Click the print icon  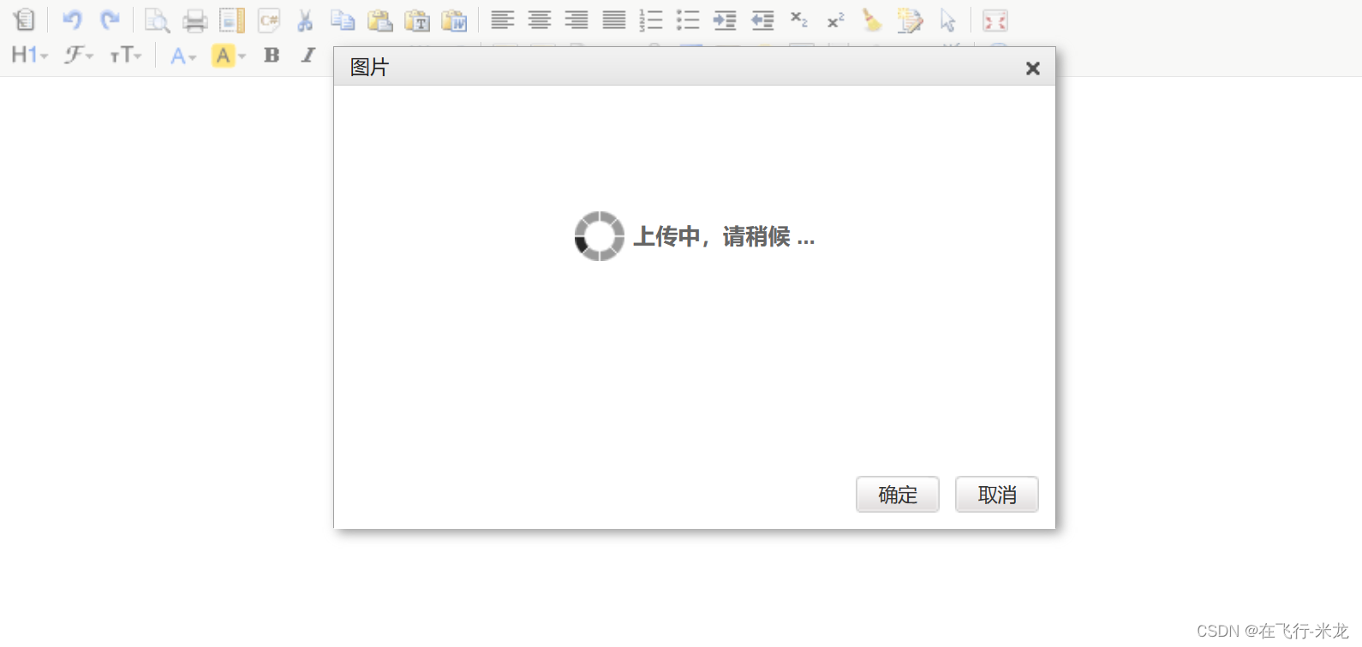pos(194,20)
